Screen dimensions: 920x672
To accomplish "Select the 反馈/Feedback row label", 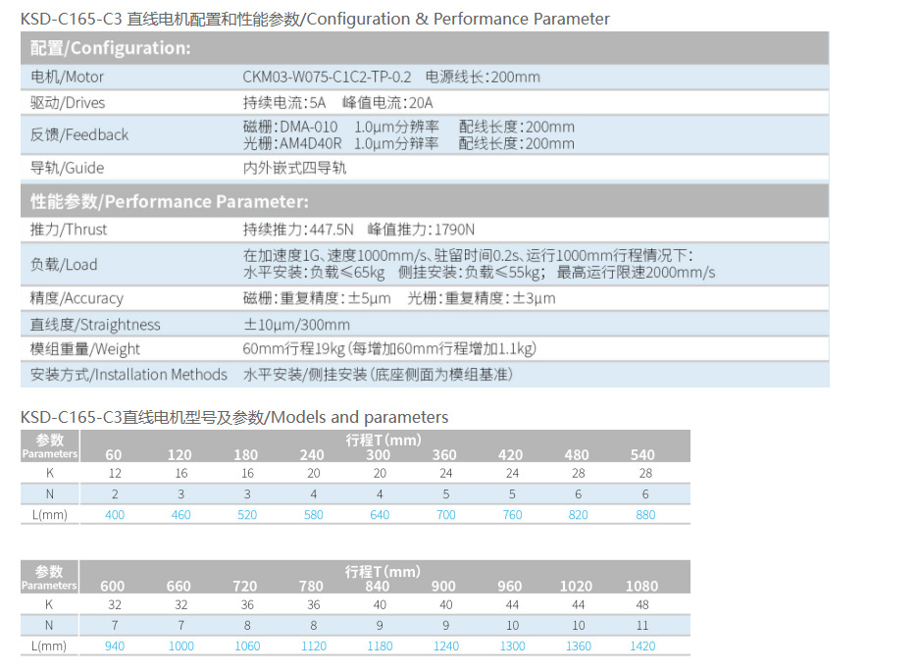I will (x=79, y=134).
